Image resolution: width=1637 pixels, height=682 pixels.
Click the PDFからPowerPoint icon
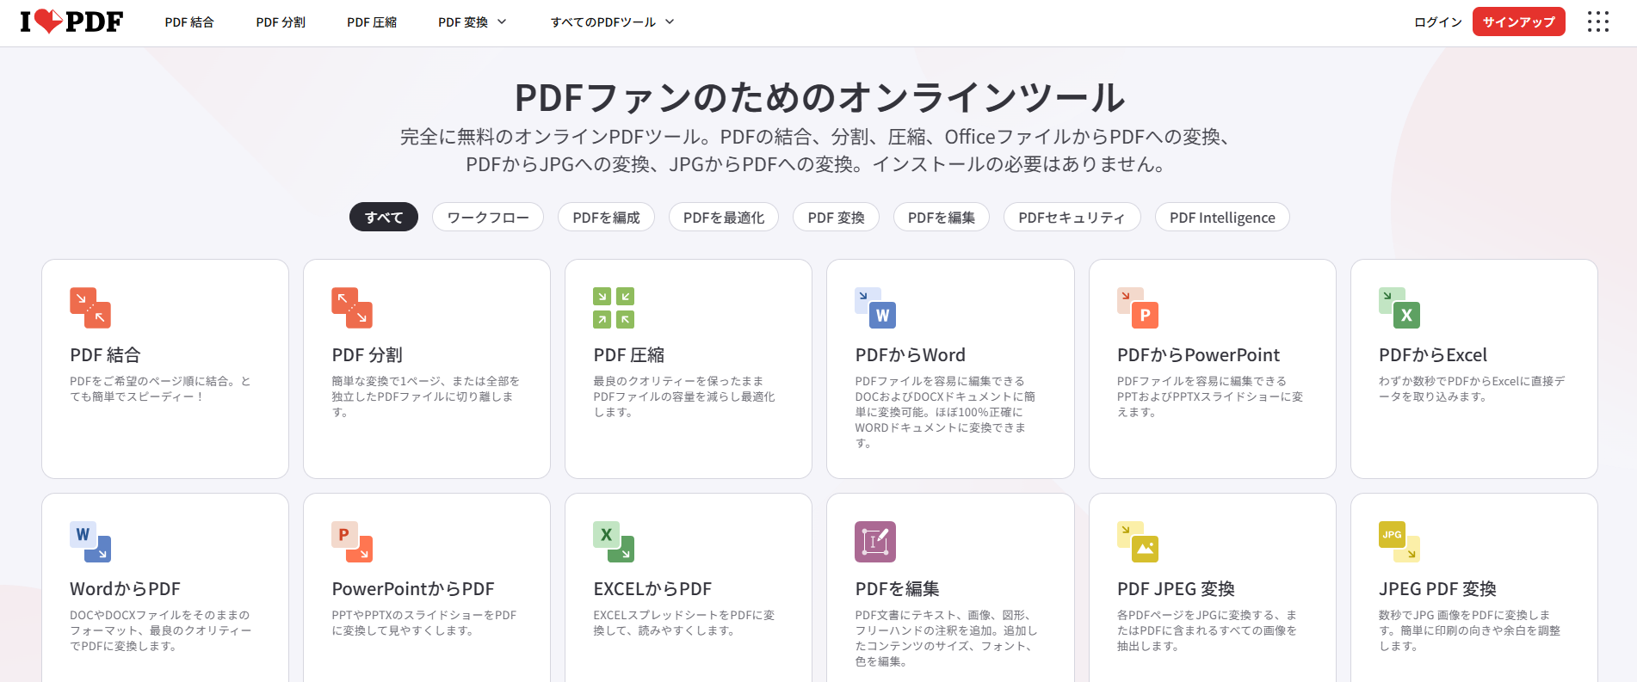click(x=1138, y=308)
